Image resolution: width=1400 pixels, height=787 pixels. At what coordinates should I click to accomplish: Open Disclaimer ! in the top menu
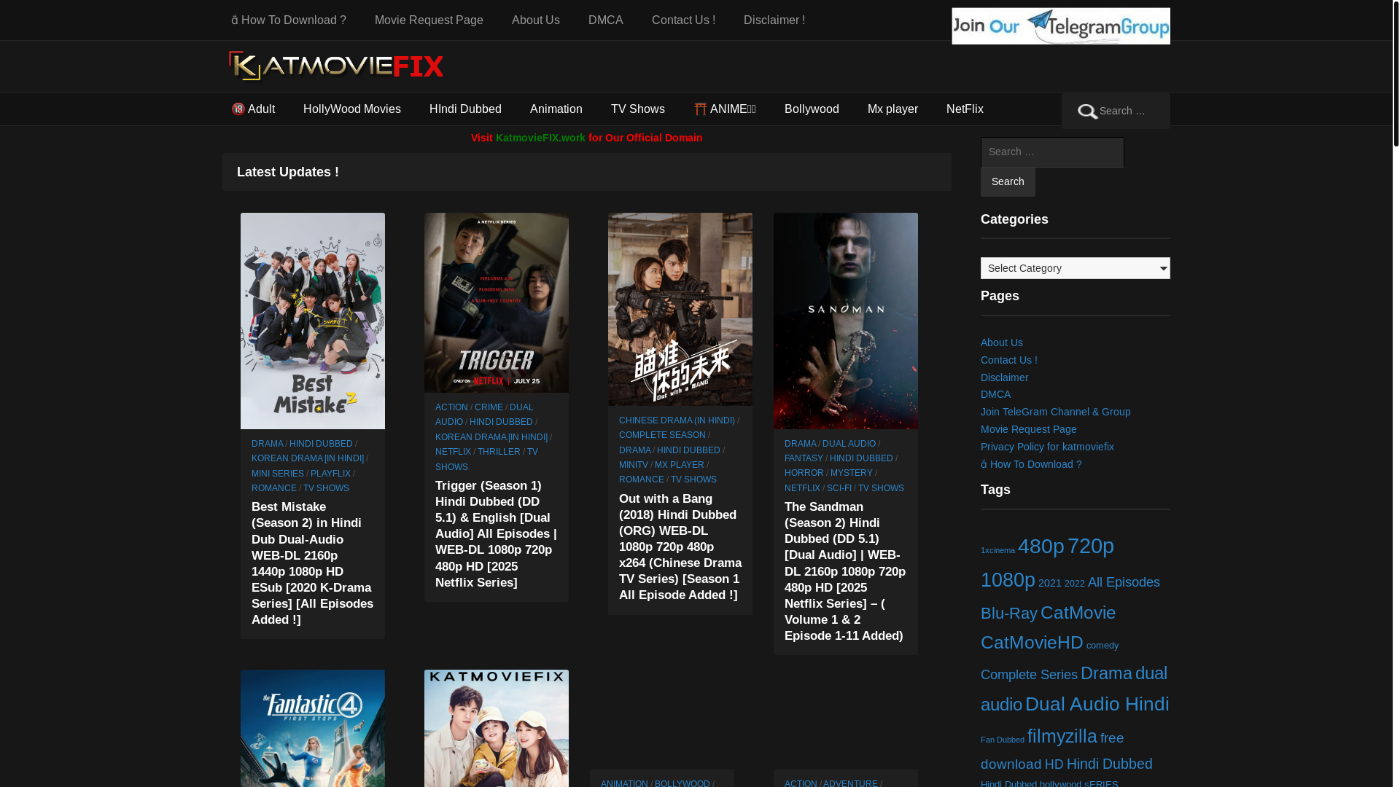pyautogui.click(x=774, y=20)
